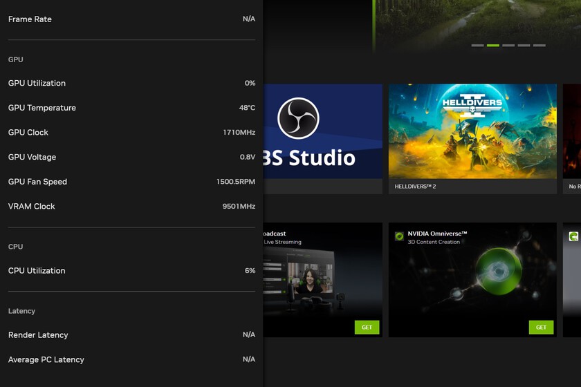Open the HELLDIVERS 2 game artwork

click(x=472, y=131)
